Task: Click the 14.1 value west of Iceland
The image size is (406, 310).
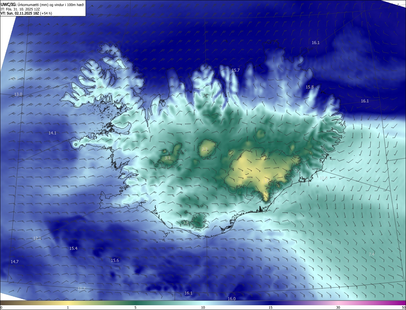Action: [x=52, y=133]
